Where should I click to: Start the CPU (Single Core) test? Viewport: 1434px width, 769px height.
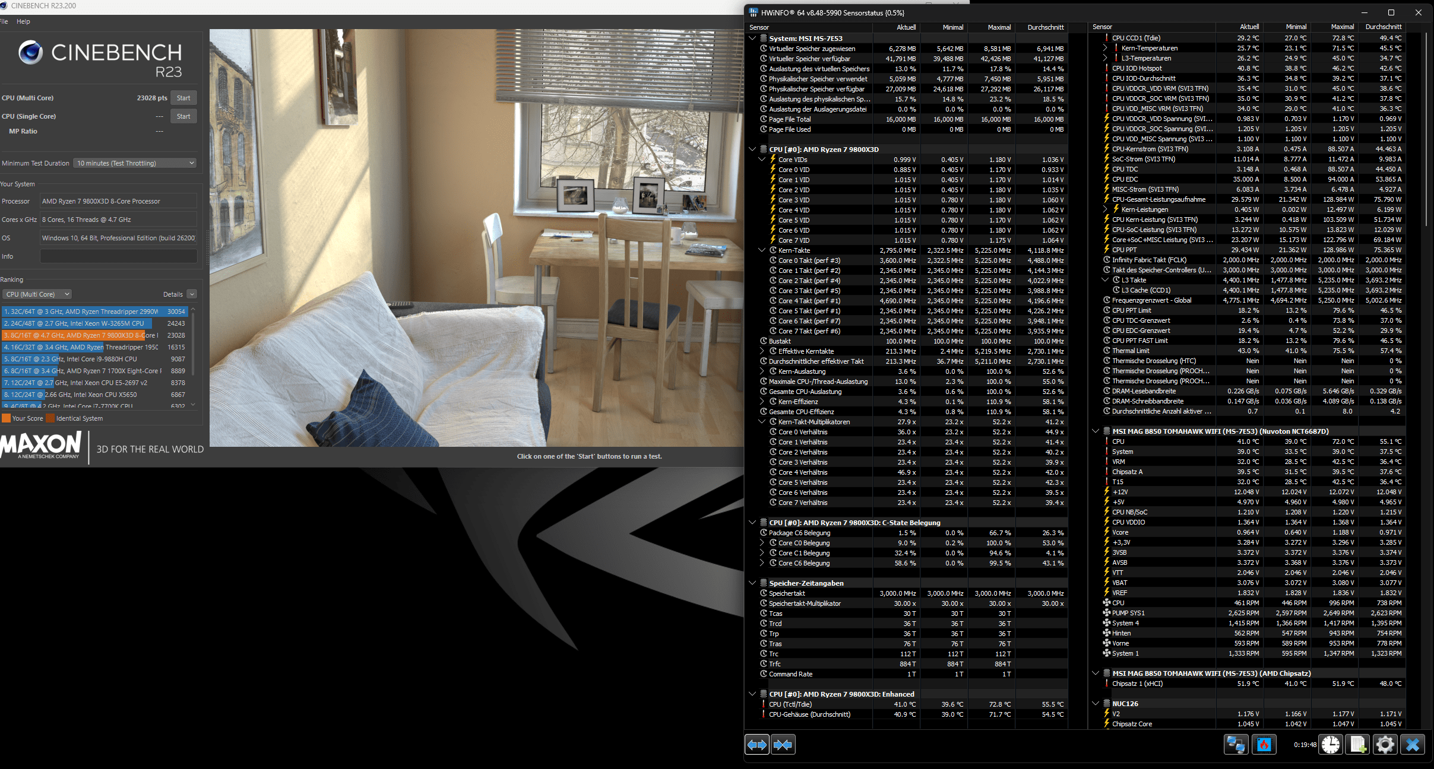point(183,116)
